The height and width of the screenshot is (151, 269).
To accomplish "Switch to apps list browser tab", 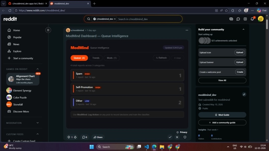I will pos(28,3).
